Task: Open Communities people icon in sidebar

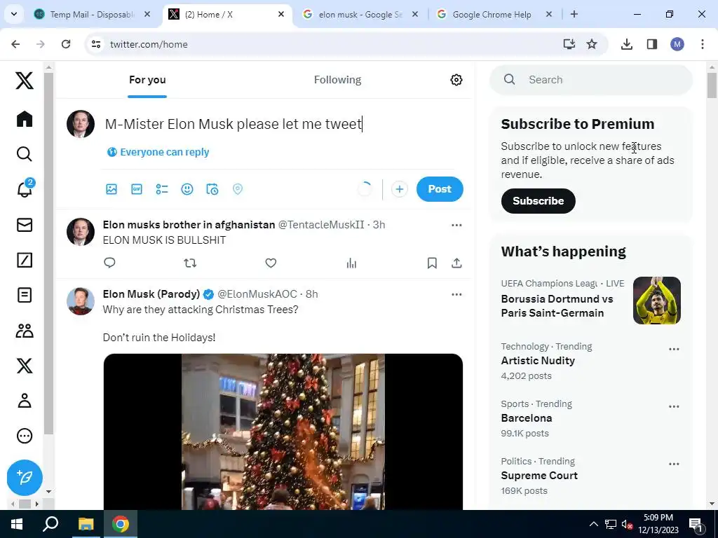Action: click(25, 331)
